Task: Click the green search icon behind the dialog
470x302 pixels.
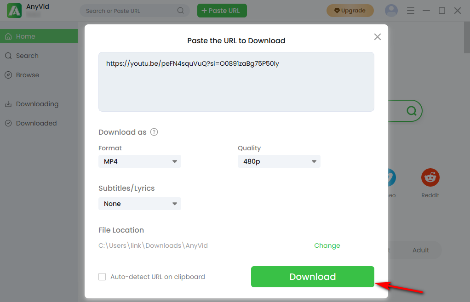Action: (412, 111)
